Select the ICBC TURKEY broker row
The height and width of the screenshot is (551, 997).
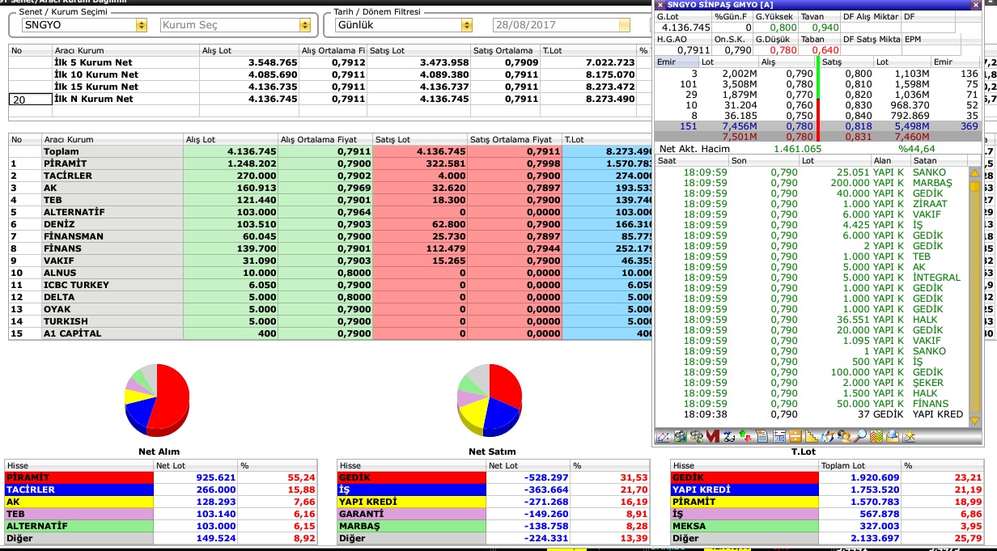tap(330, 285)
